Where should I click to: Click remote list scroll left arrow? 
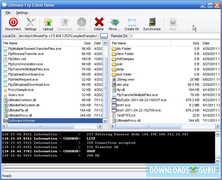coord(113,126)
